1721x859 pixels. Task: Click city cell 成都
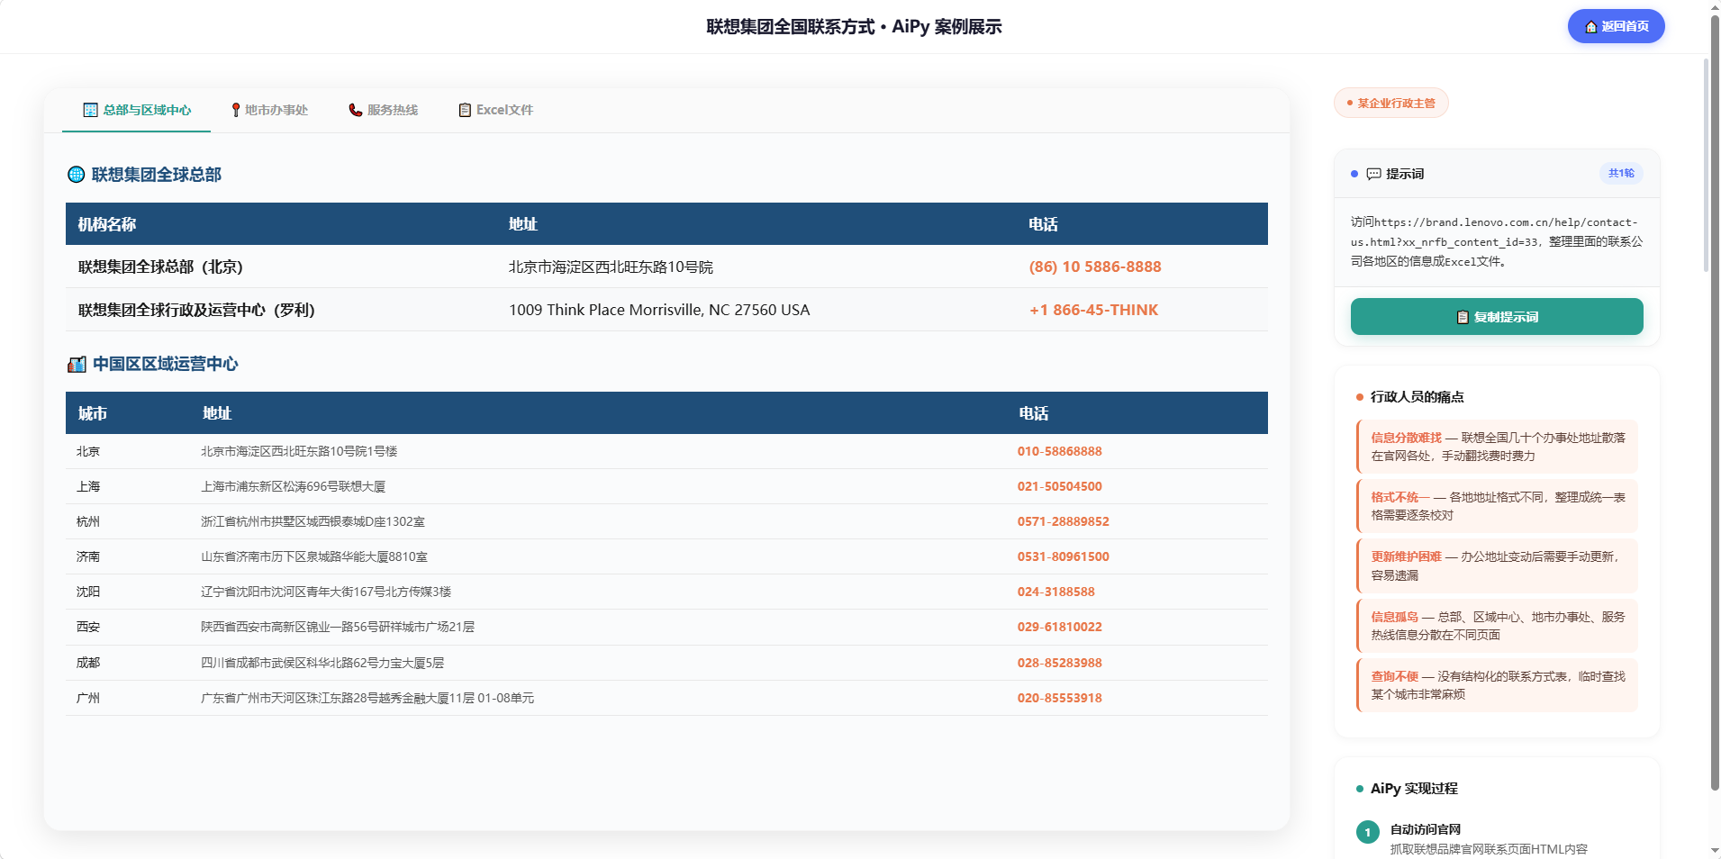88,663
